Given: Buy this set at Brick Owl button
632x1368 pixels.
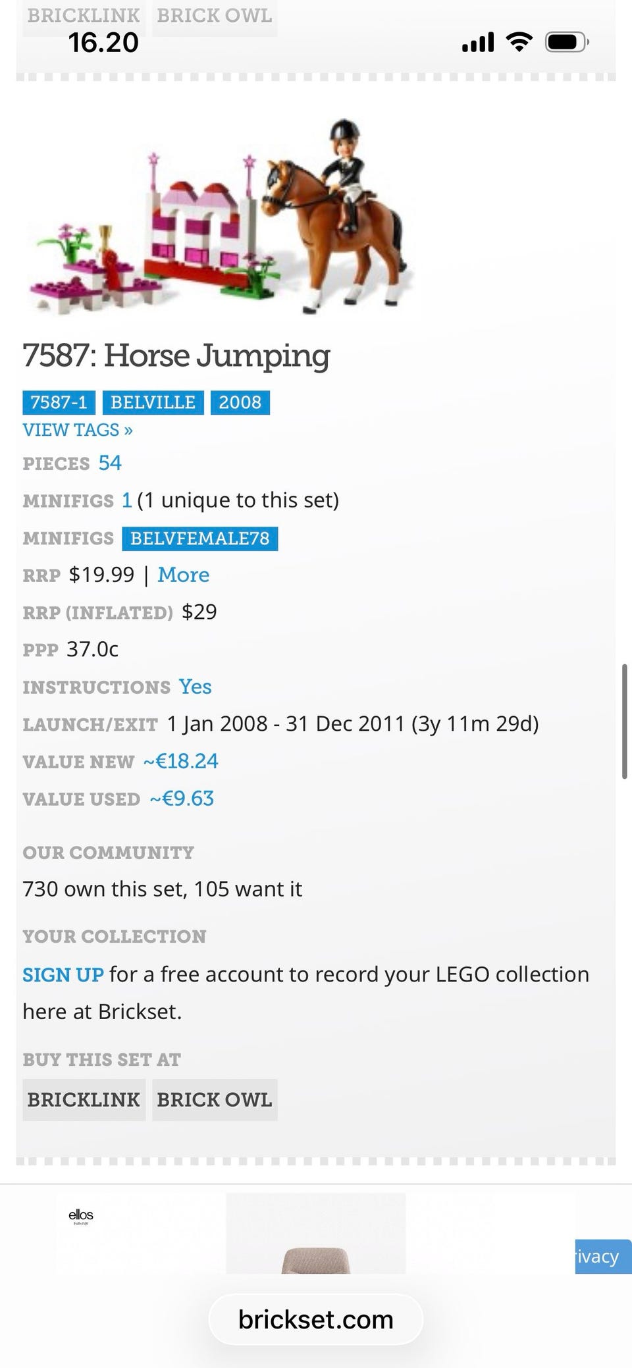Looking at the screenshot, I should [x=215, y=1099].
